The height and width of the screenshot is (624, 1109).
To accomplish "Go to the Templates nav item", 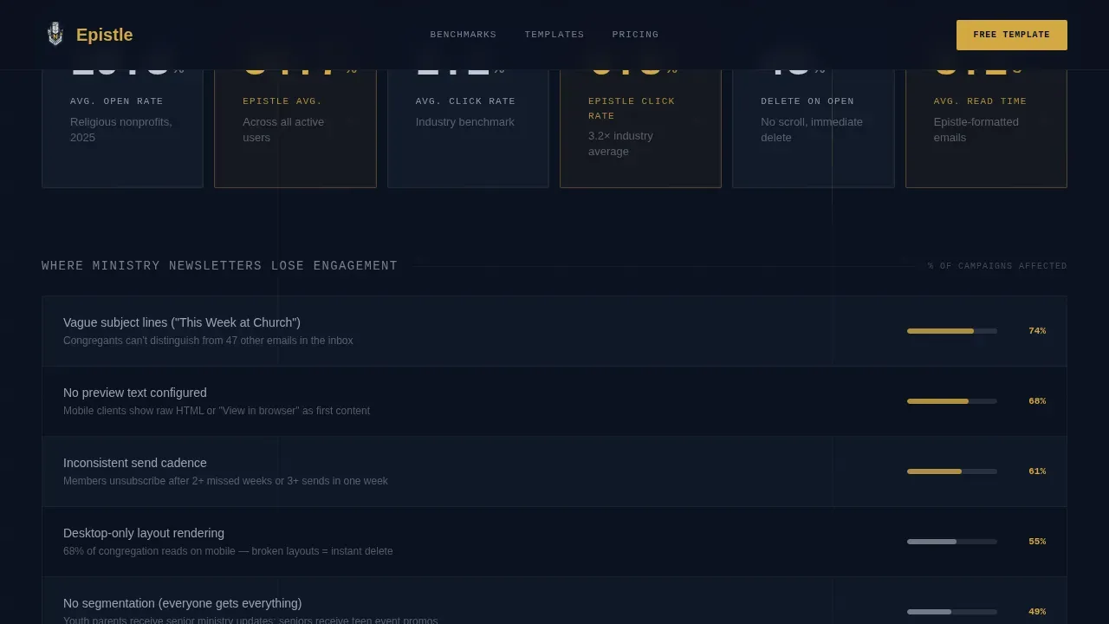I will pyautogui.click(x=554, y=35).
